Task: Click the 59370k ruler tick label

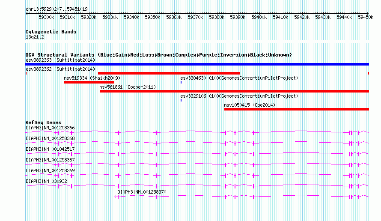Action: click(195, 17)
